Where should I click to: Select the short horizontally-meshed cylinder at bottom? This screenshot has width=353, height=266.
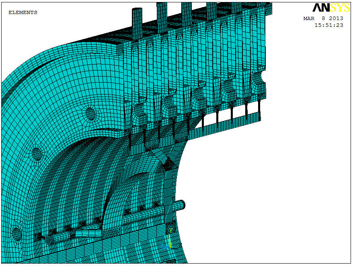coord(87,233)
